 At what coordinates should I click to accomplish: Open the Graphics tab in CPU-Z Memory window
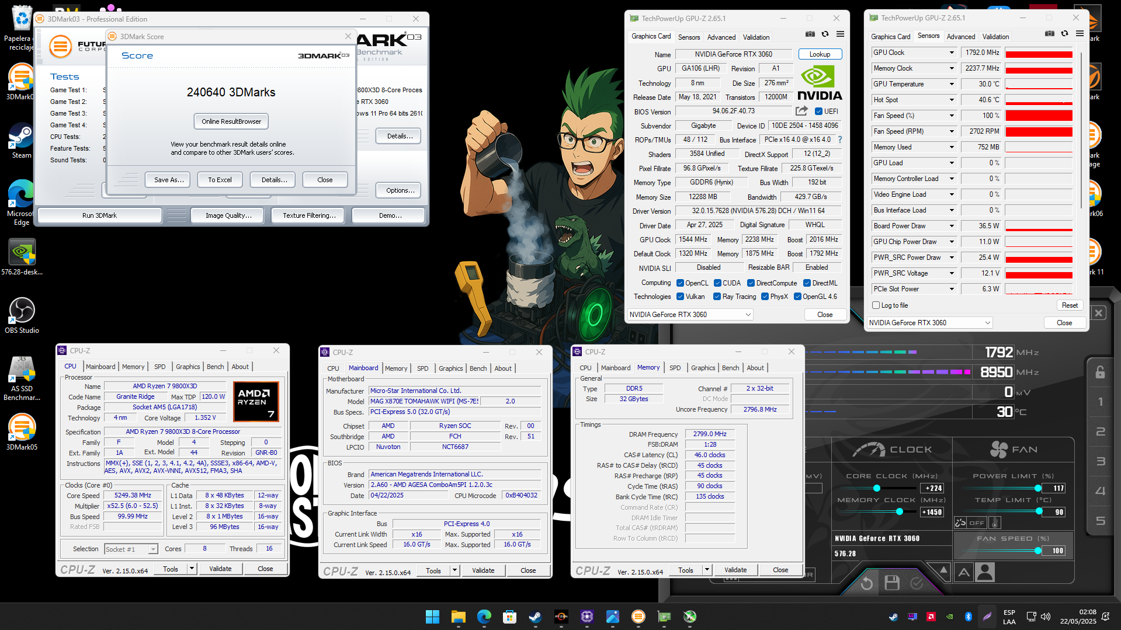click(x=703, y=368)
